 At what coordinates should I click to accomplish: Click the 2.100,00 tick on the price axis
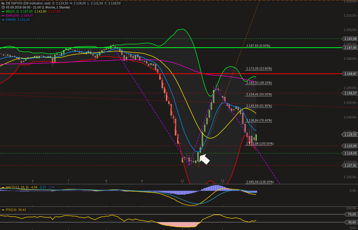(x=350, y=177)
